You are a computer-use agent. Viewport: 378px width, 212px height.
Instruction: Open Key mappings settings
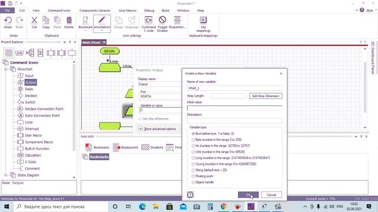[x=203, y=24]
